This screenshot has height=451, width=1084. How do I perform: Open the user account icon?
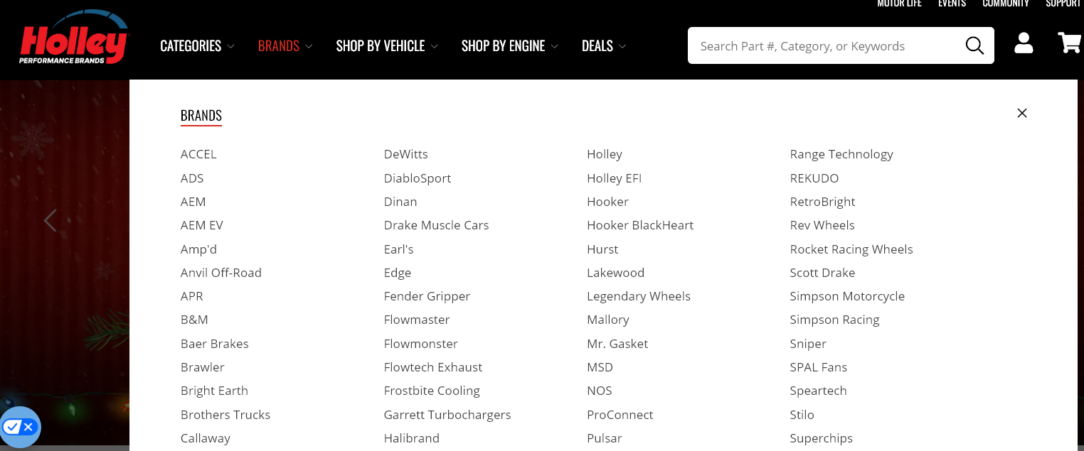[1024, 43]
